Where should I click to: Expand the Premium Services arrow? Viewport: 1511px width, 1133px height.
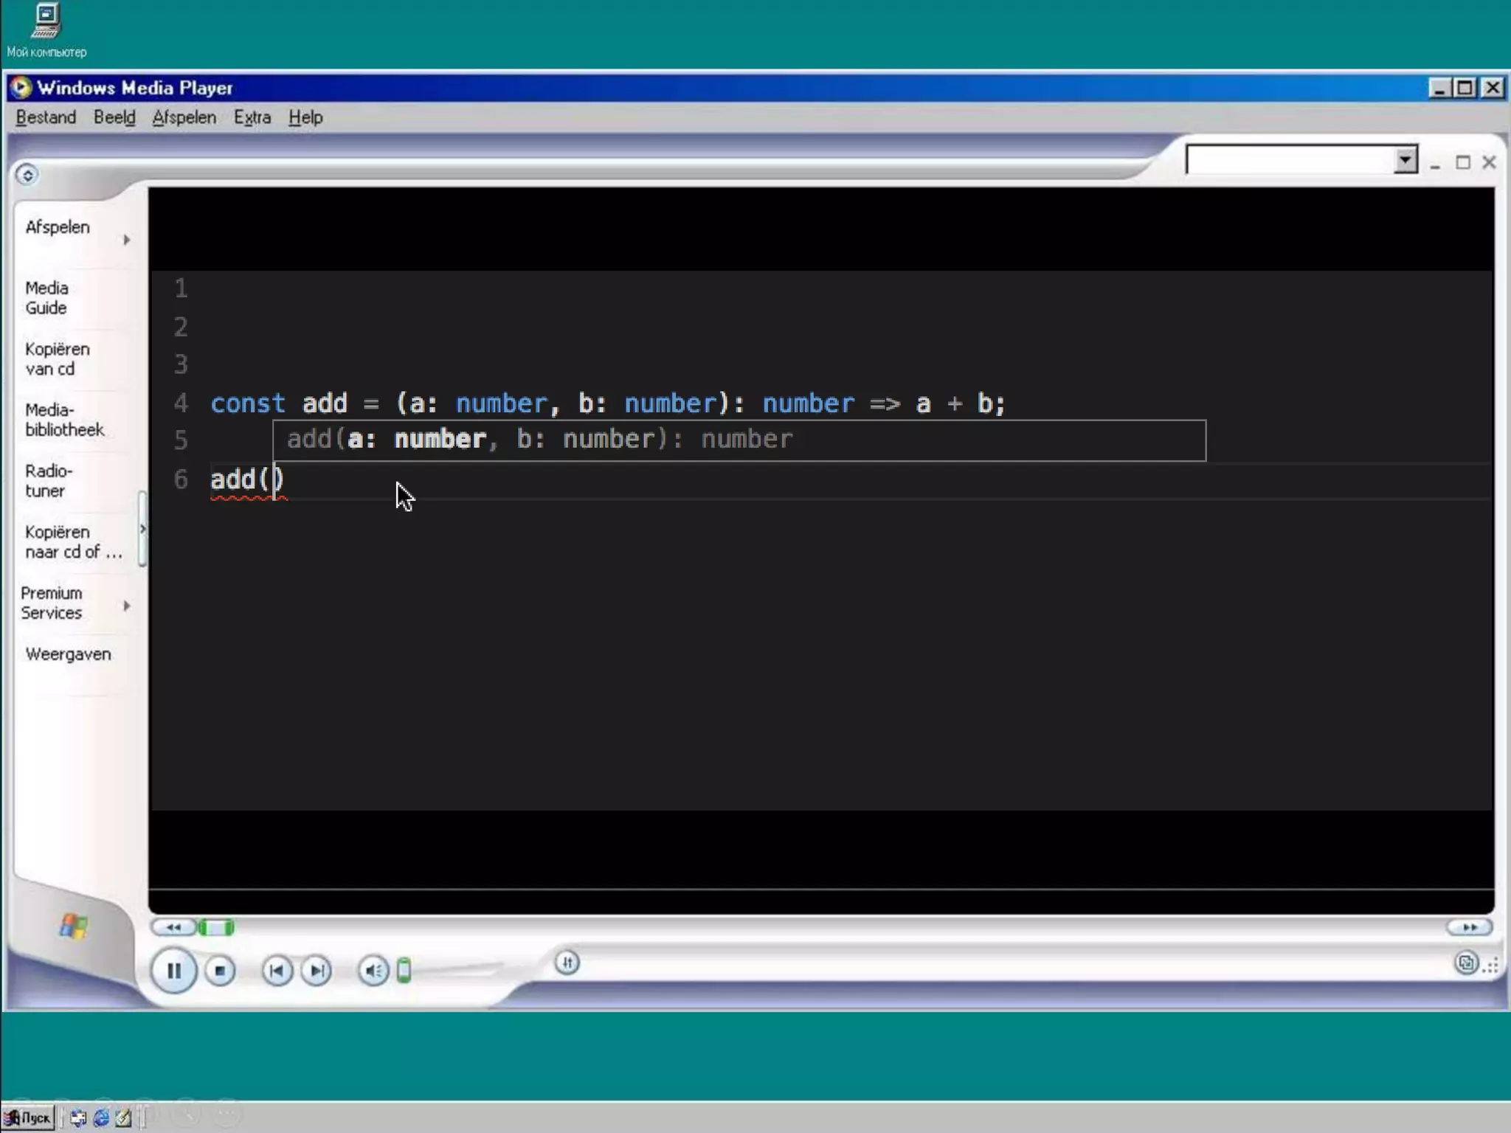[127, 606]
